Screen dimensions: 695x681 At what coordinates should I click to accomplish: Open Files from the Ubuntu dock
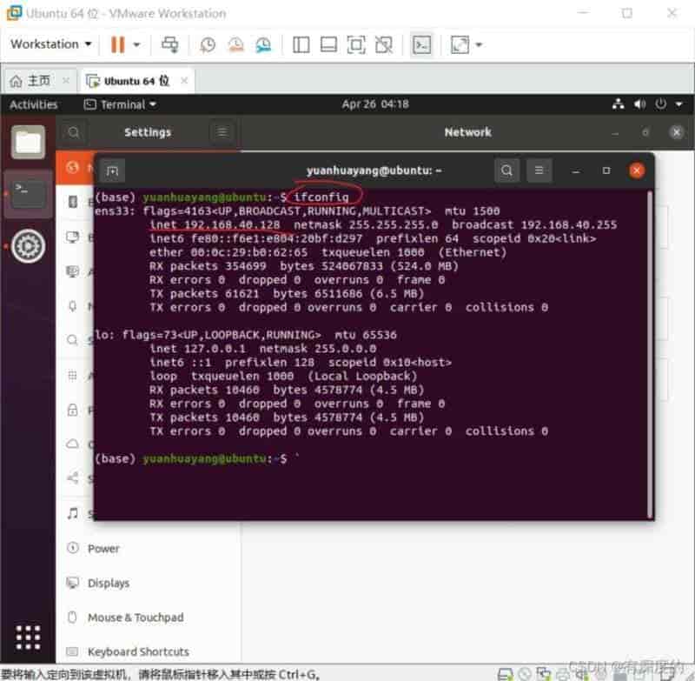coord(28,142)
